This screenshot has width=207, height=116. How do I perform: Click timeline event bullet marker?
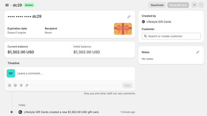coord(11,112)
